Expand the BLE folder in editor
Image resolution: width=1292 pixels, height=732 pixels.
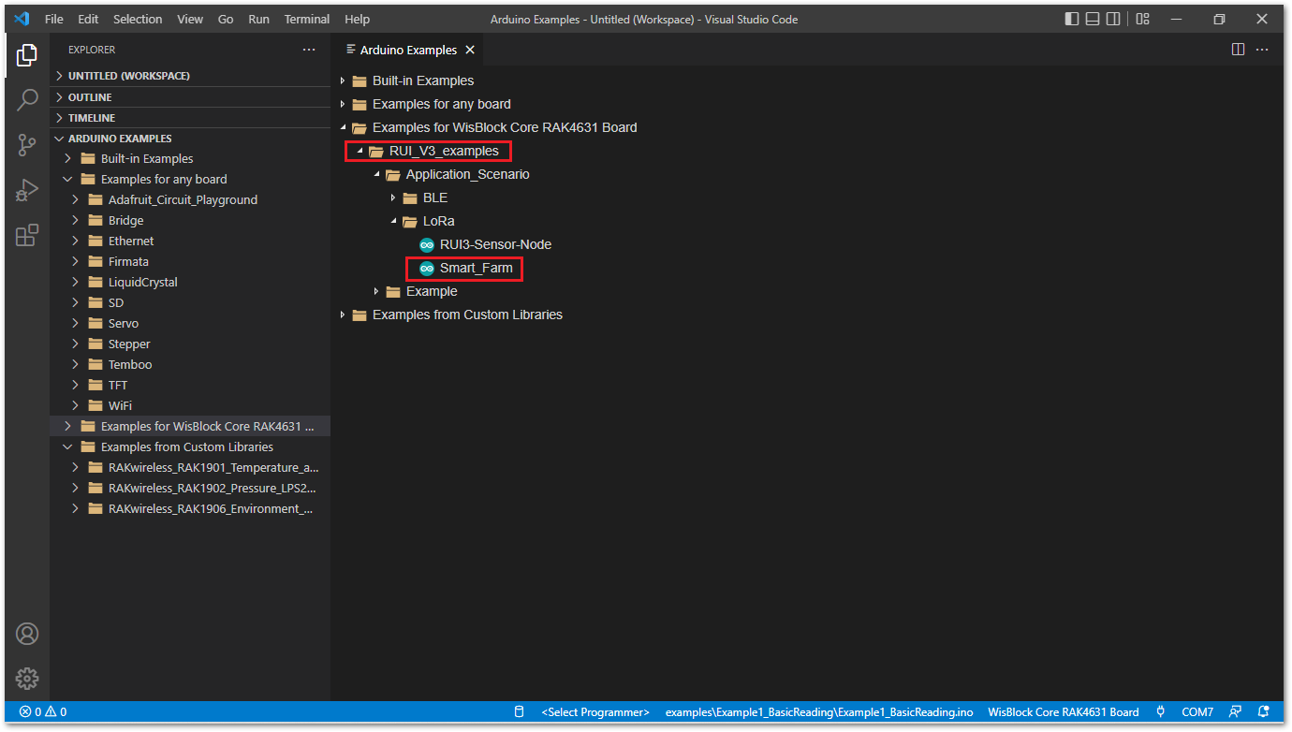tap(393, 198)
